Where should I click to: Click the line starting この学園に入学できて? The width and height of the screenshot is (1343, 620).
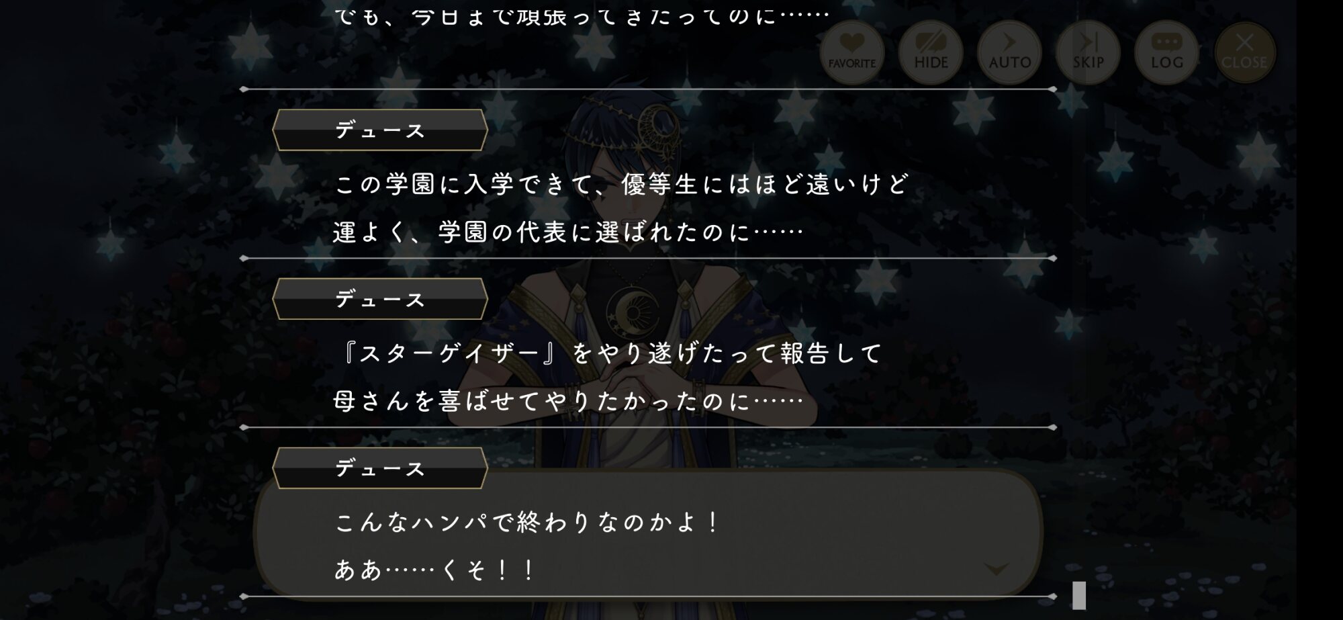click(621, 184)
